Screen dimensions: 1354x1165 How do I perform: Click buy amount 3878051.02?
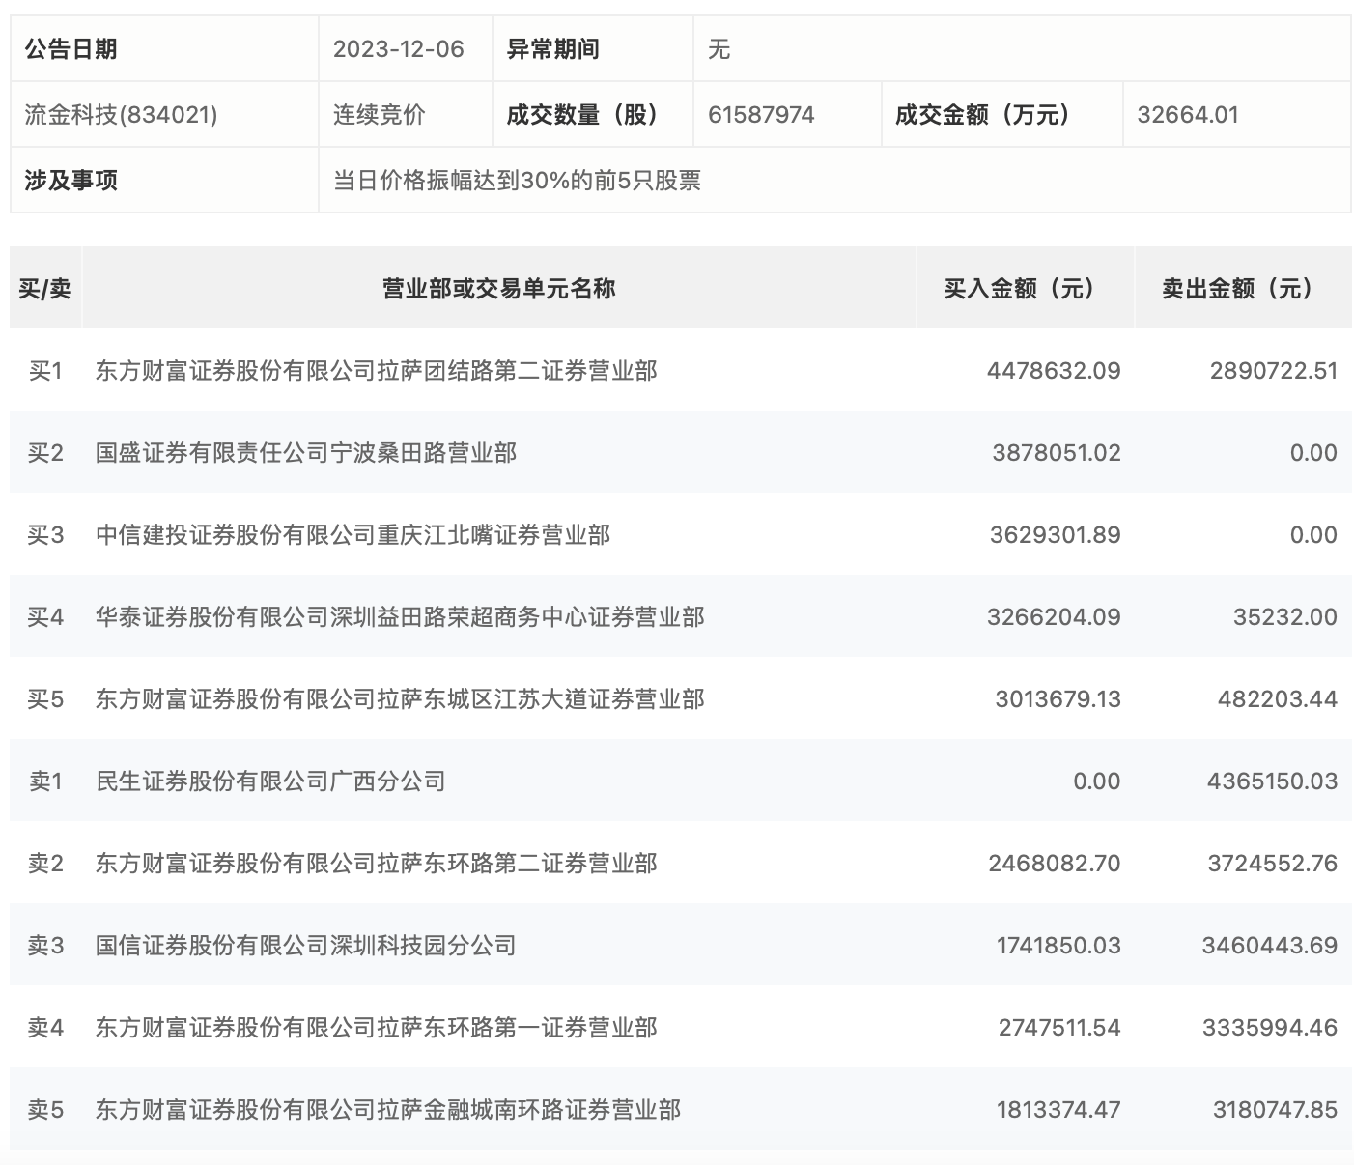[1057, 453]
